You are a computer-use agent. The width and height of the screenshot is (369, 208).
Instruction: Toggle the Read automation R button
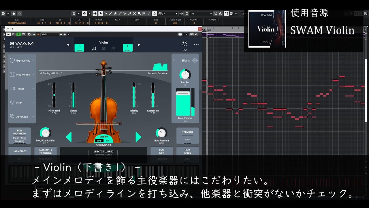click(19, 34)
